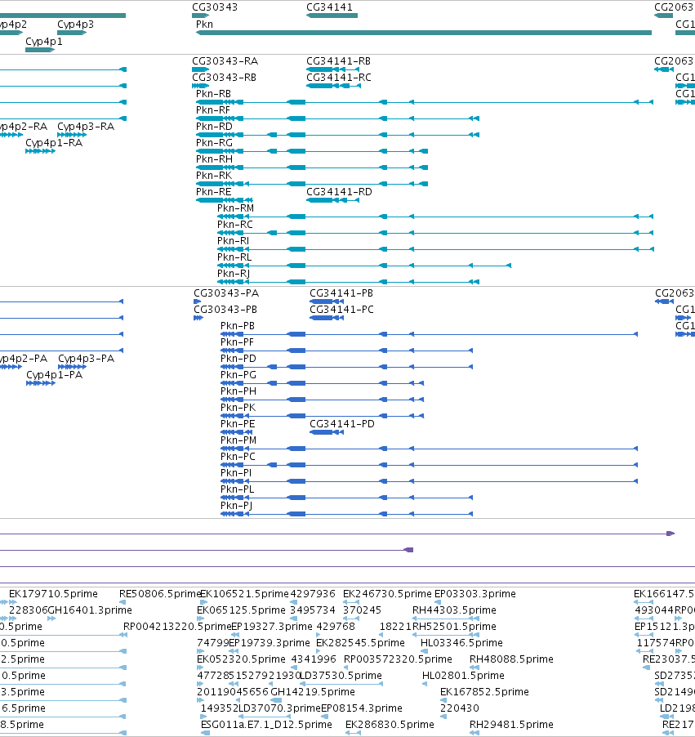Screen dimensions: 695x737
Task: Click EST label EK282545.5prime
Action: pyautogui.click(x=360, y=642)
